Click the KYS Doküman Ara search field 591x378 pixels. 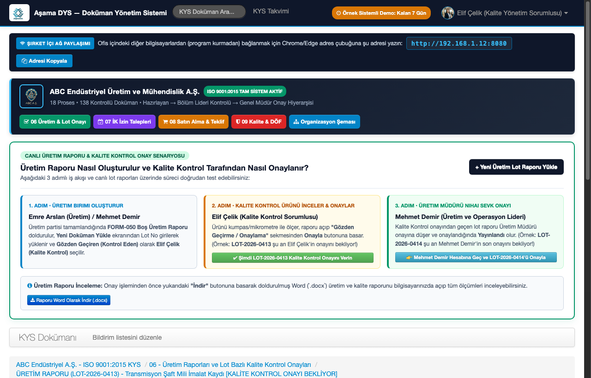(x=209, y=12)
